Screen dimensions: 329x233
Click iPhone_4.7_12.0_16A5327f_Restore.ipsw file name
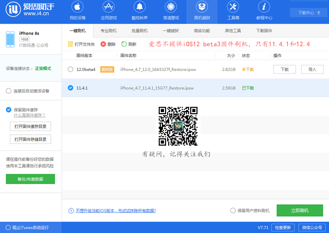[x=158, y=69]
